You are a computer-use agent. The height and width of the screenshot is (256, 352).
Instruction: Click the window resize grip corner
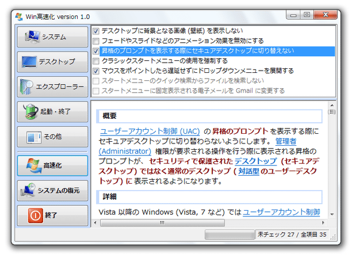(334, 237)
